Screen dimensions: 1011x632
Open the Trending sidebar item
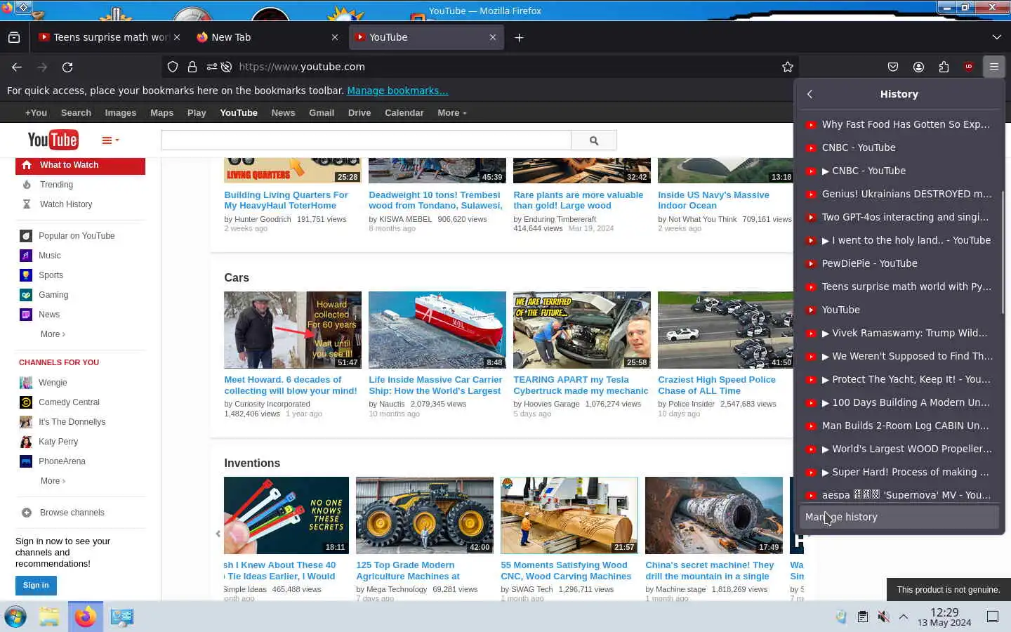[56, 185]
